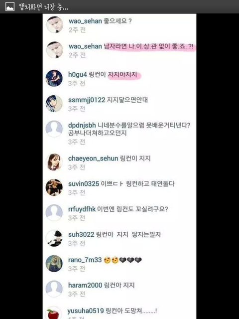Open ssmmjj0122's avatar
This screenshot has height=319, width=239.
(54, 104)
